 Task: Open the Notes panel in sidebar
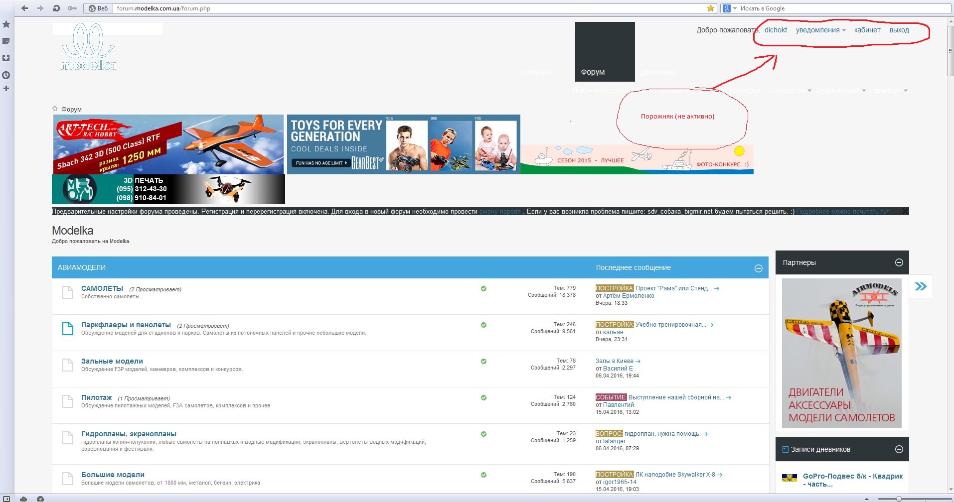click(6, 41)
